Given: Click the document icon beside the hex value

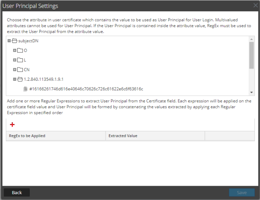Looking at the screenshot, I should [x=25, y=88].
